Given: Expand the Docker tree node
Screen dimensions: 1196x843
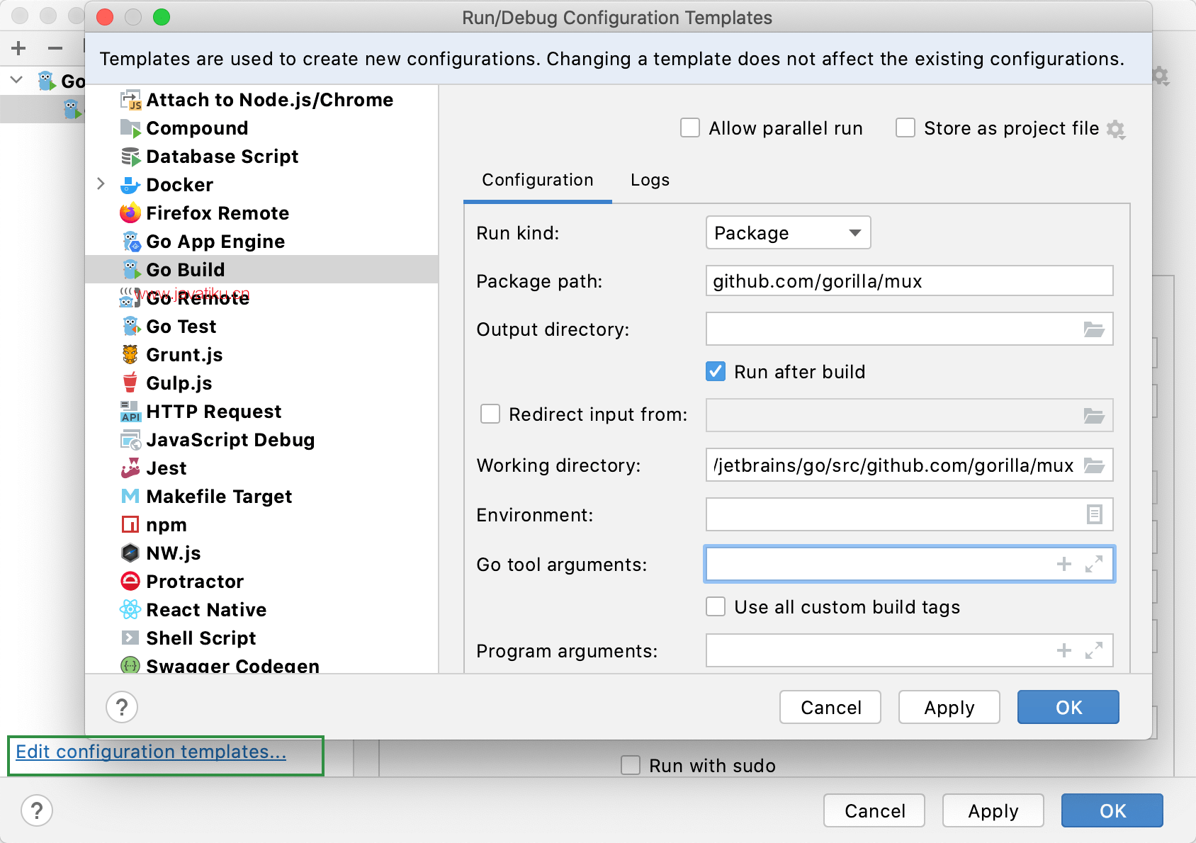Looking at the screenshot, I should point(101,184).
